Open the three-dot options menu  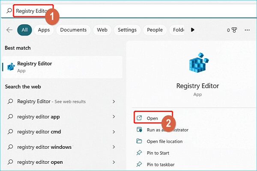coord(247,30)
